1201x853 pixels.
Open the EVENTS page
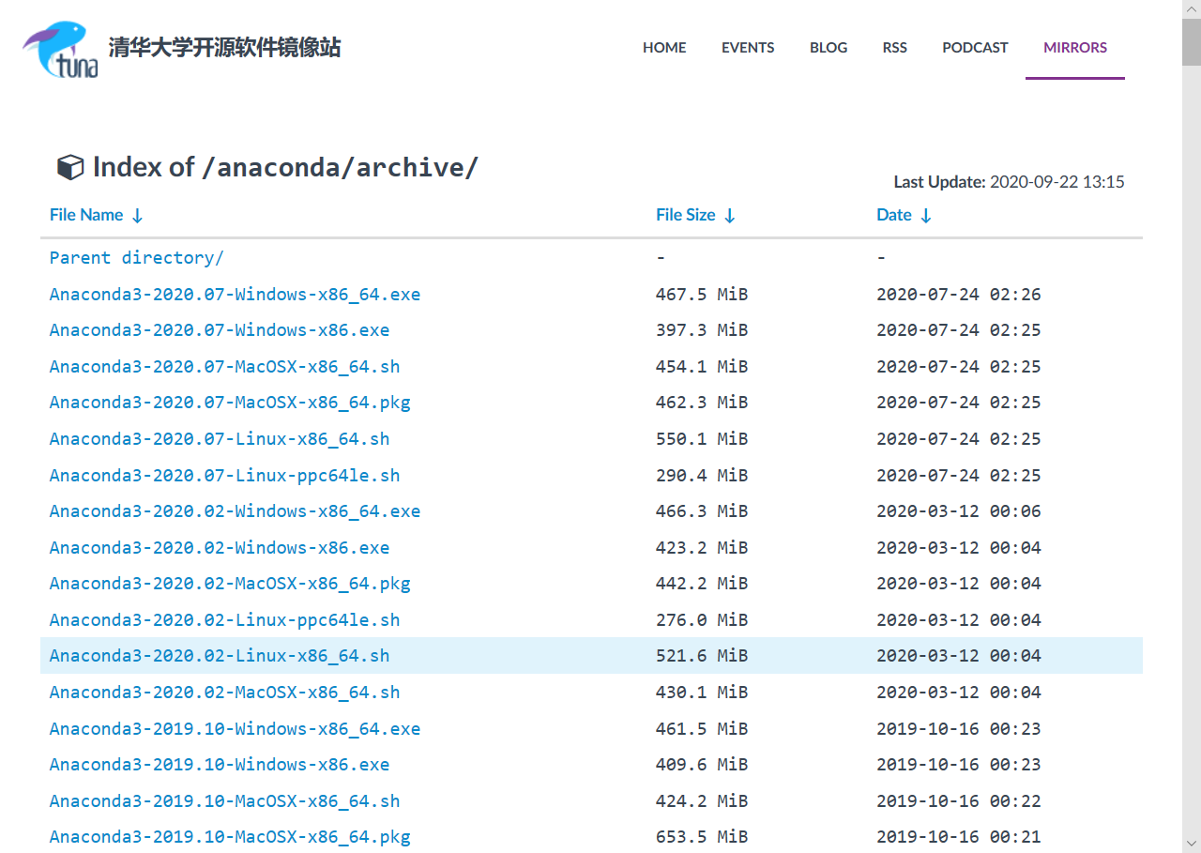click(x=748, y=47)
